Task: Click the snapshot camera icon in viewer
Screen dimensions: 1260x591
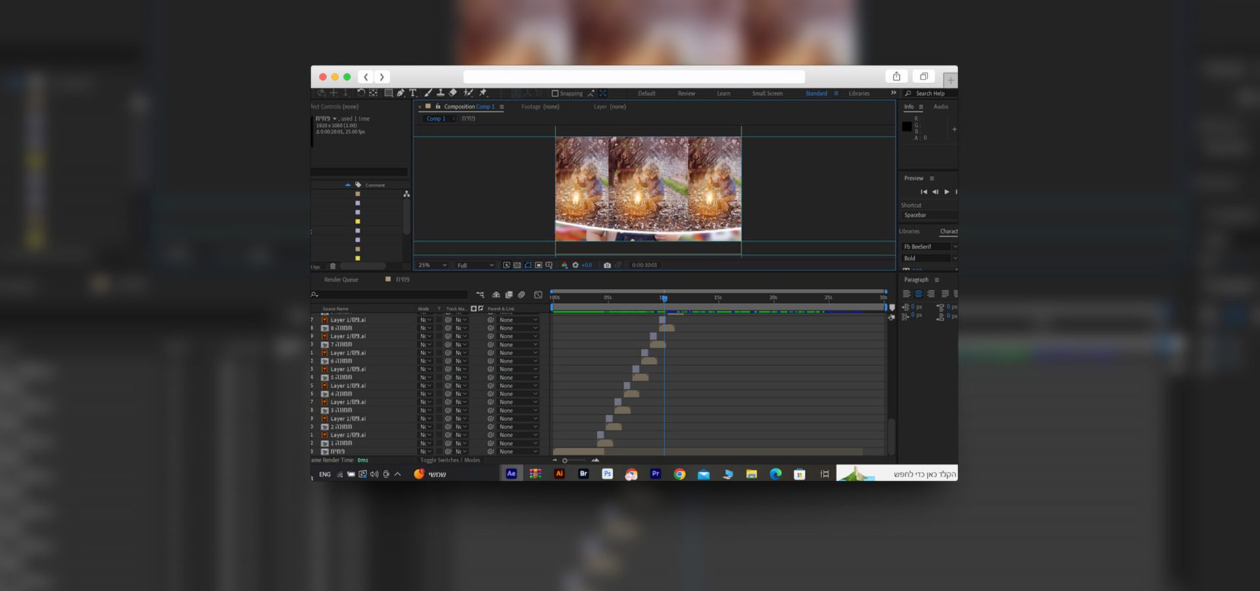Action: 607,265
